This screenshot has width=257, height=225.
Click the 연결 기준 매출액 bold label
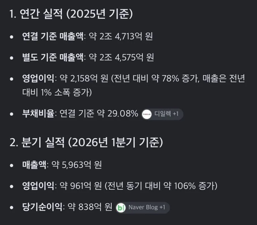53,36
